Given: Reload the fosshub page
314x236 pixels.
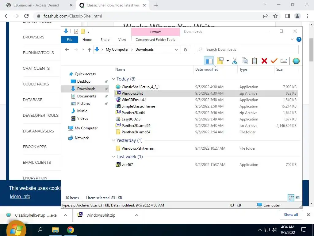Looking at the screenshot, I should pos(26,16).
